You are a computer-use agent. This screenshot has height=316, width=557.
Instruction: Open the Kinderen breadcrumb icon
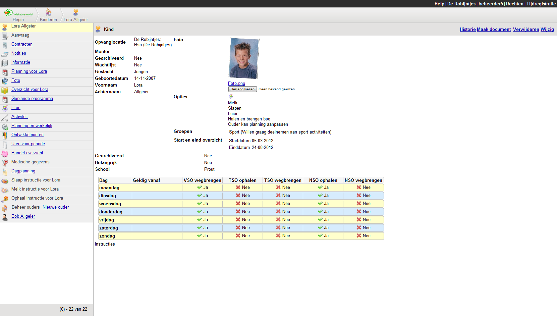[49, 13]
